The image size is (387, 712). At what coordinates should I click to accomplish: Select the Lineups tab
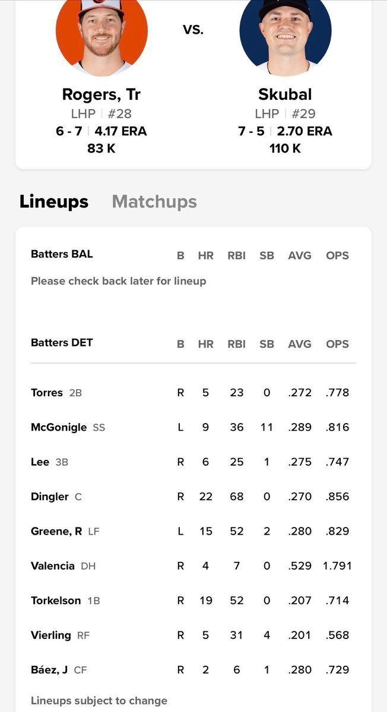tap(54, 202)
